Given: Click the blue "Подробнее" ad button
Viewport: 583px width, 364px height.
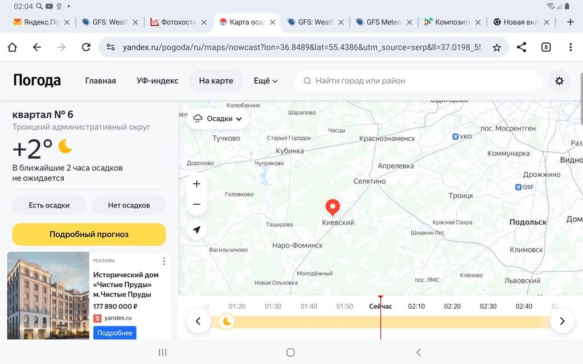Looking at the screenshot, I should click(114, 333).
